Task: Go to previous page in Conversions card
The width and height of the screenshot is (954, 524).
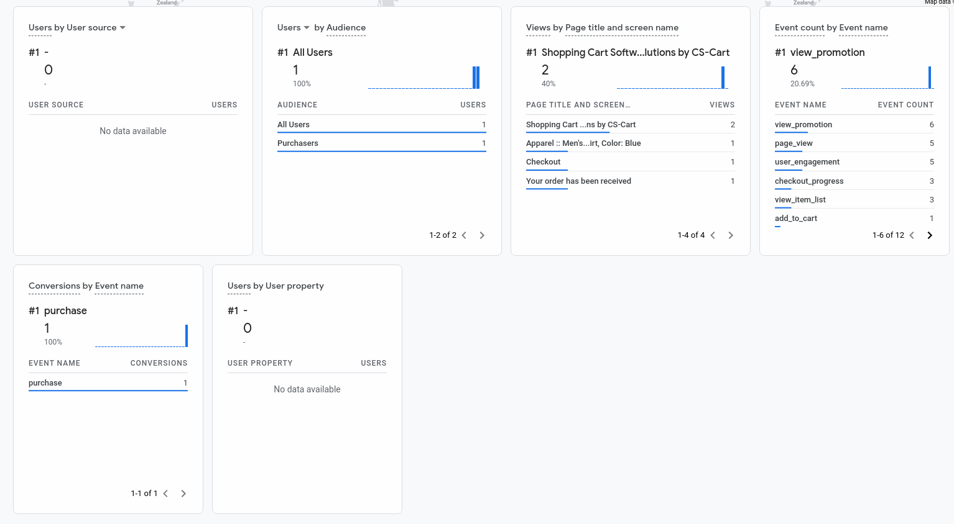Action: (x=165, y=494)
